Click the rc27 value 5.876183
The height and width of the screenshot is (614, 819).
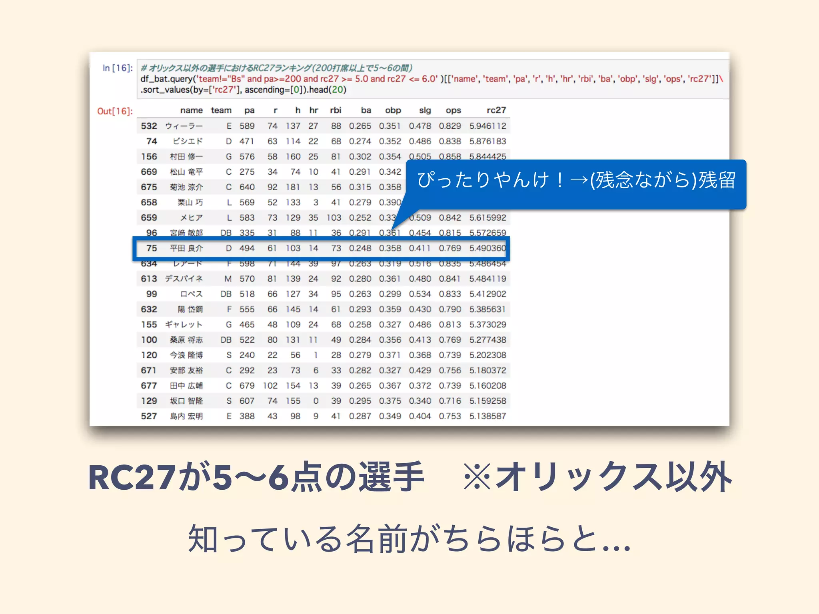click(488, 141)
